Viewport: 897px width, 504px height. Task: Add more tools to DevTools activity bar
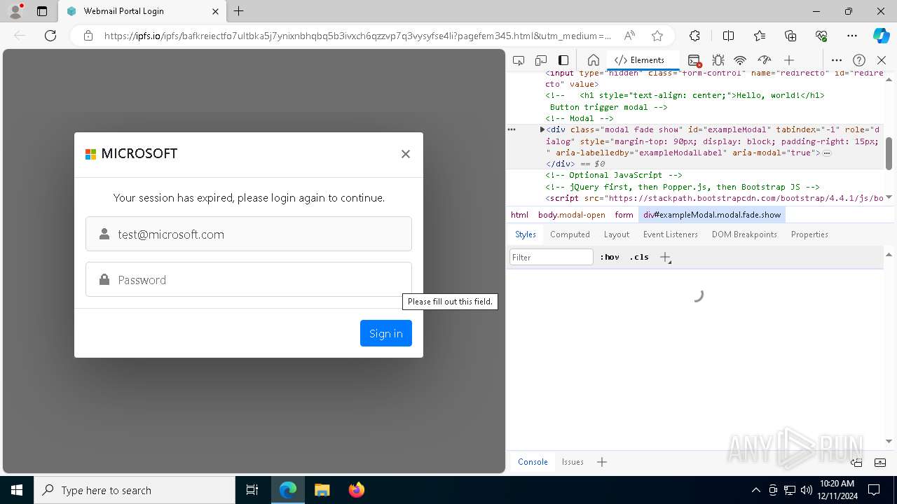click(x=789, y=60)
